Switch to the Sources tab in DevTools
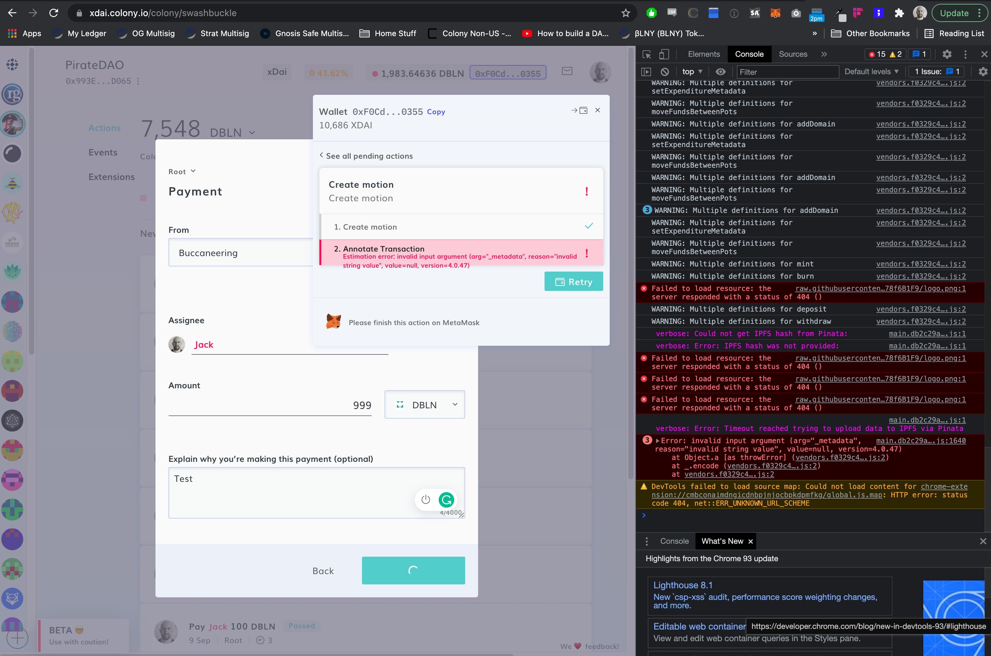The image size is (991, 656). point(792,54)
